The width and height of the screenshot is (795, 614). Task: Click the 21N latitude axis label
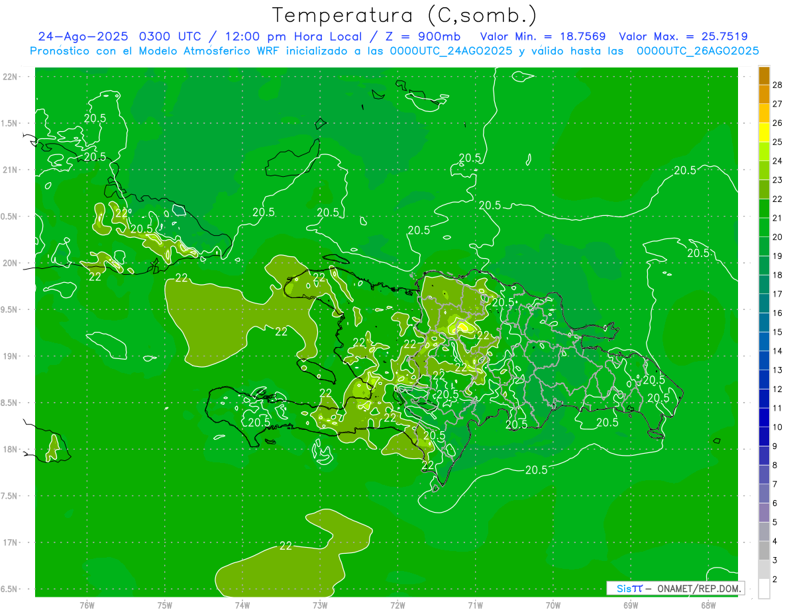10,170
